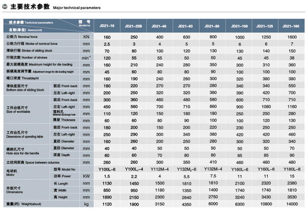Click weight value 10800
Viewport: 308px width, 211px height.
(x=266, y=204)
